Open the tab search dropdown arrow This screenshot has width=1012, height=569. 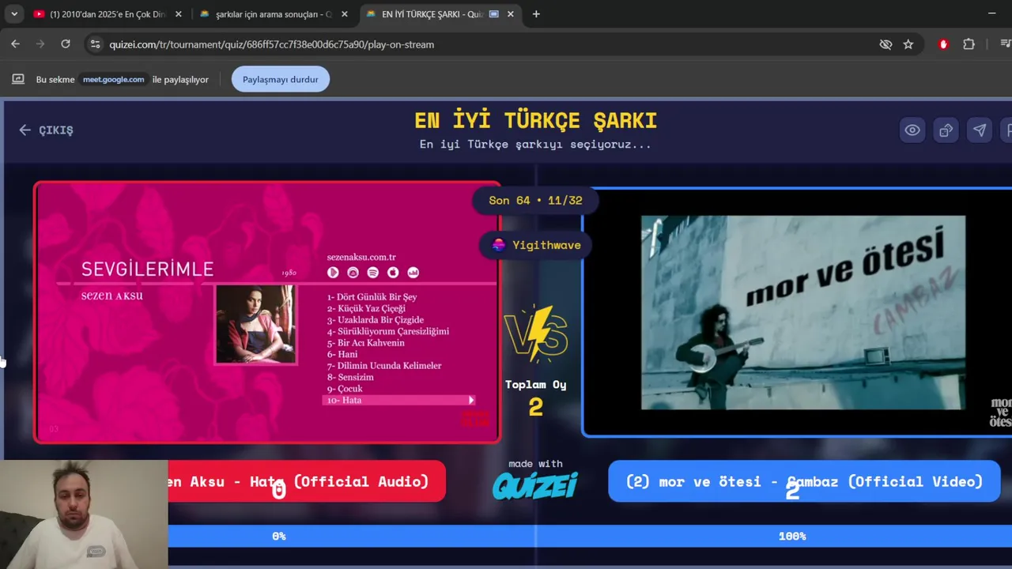[14, 14]
